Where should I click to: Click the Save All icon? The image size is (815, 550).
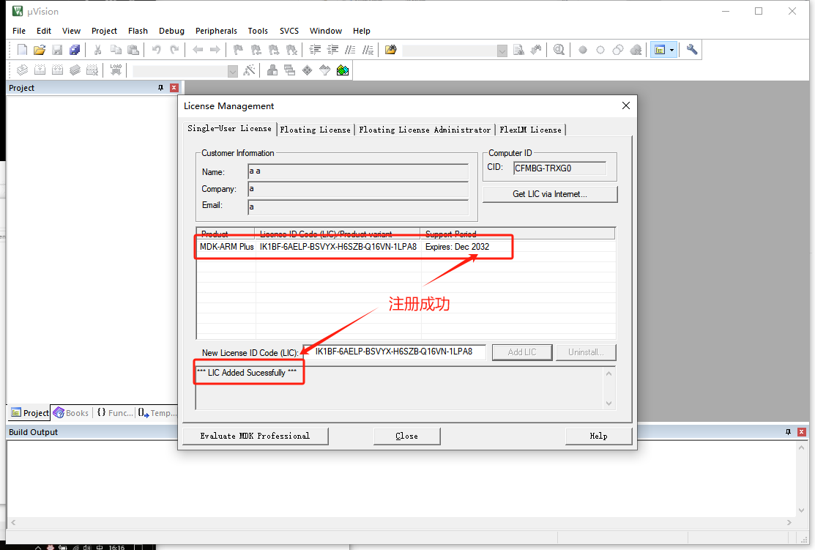pos(75,50)
